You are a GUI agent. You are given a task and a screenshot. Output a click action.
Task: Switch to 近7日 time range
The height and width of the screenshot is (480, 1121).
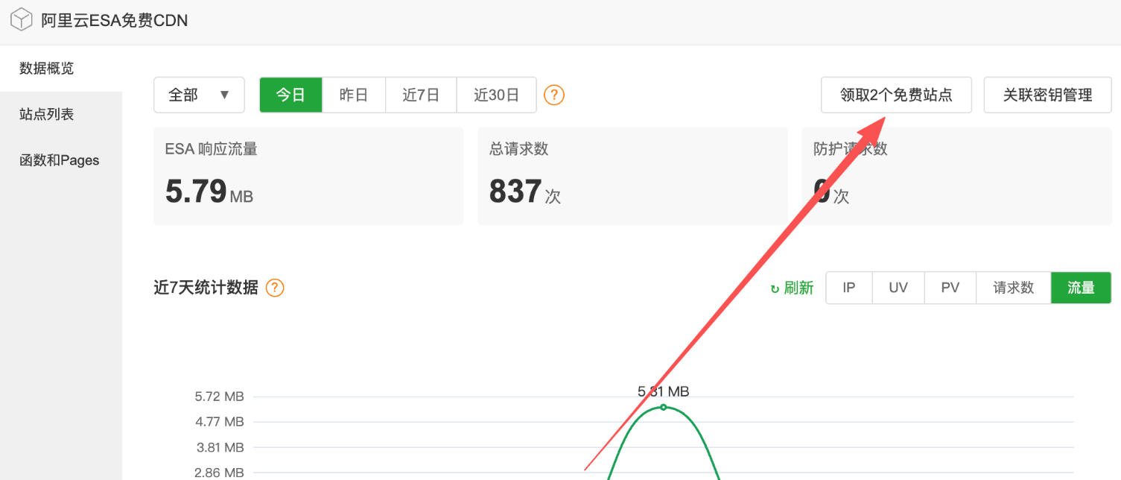[421, 95]
